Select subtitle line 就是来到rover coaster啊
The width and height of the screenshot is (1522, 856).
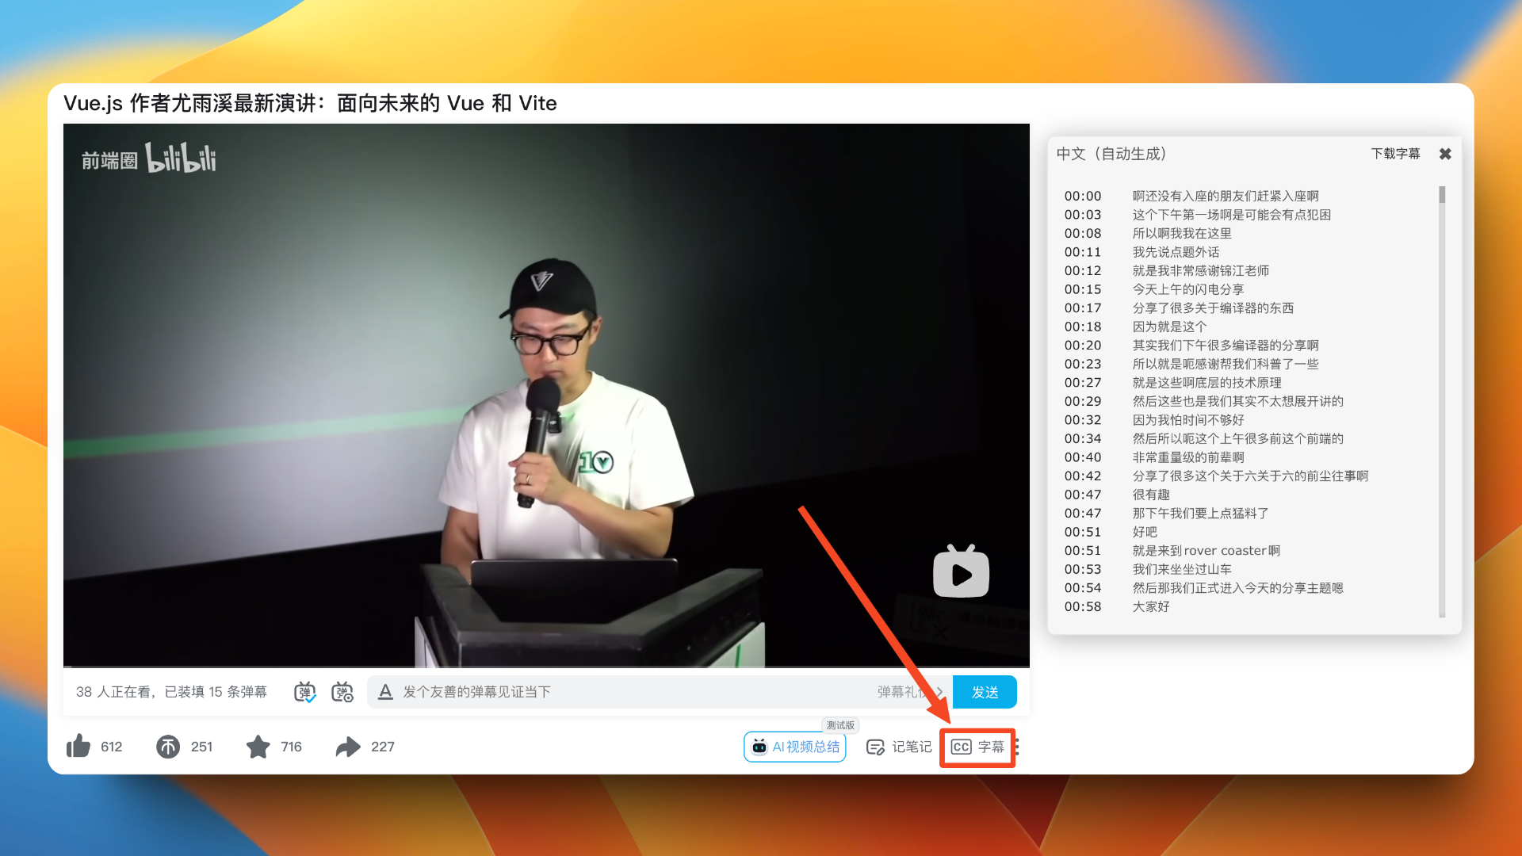1206,551
